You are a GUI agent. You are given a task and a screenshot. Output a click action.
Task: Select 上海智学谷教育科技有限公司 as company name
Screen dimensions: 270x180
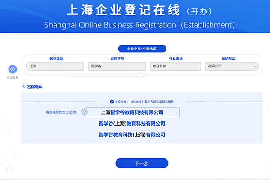[x=131, y=112]
